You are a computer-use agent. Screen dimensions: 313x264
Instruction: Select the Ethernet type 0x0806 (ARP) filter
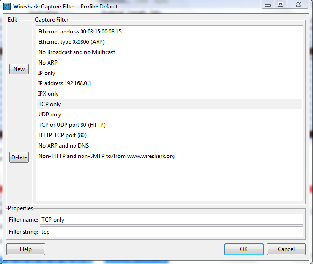coord(169,42)
